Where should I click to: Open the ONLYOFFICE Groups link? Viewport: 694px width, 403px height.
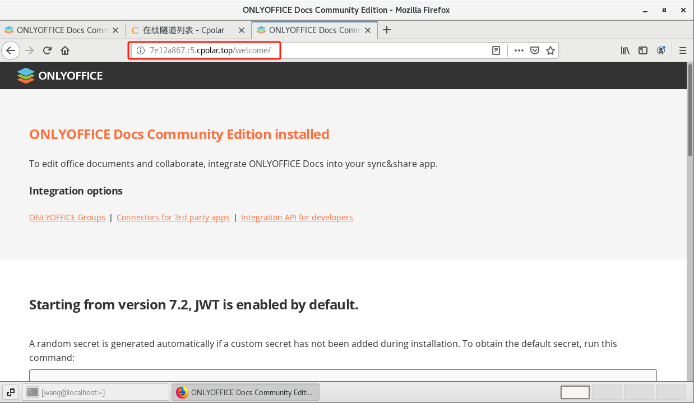67,217
